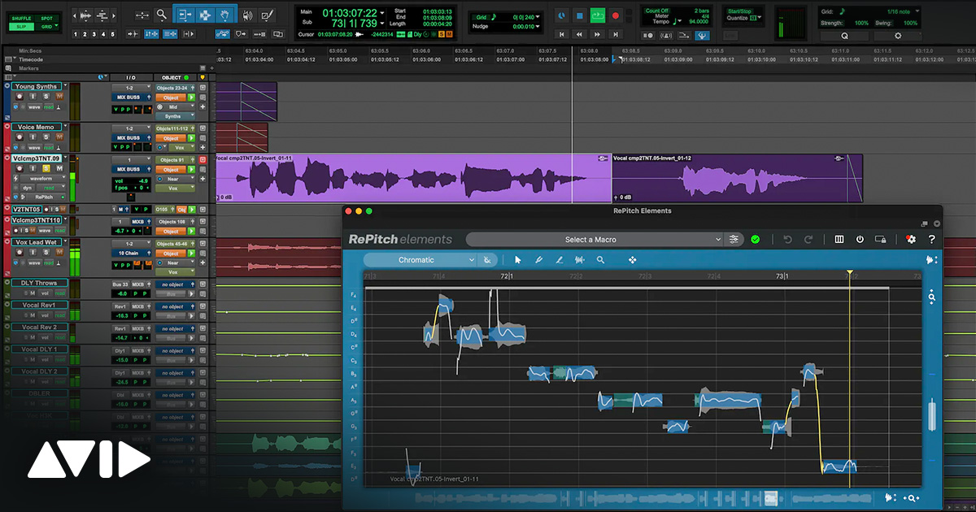Select the arrow pointer tool in RePitch
Viewport: 976px width, 512px height.
(518, 259)
